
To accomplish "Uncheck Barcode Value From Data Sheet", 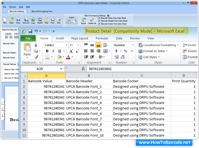I will (99, 18).
